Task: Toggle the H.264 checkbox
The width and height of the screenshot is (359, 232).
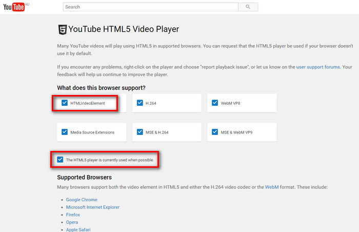Action: (139, 103)
